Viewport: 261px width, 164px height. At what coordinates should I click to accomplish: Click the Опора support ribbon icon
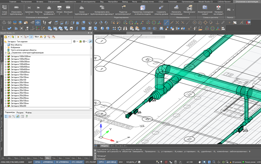coord(59,8)
